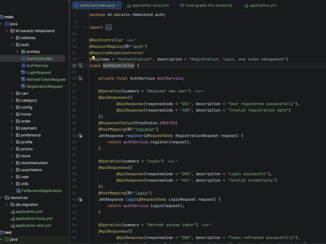Expand the profile package

(12, 142)
